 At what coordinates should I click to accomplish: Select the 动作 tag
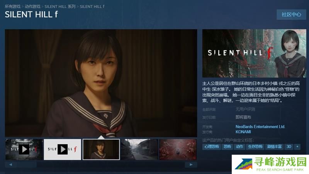[239, 147]
